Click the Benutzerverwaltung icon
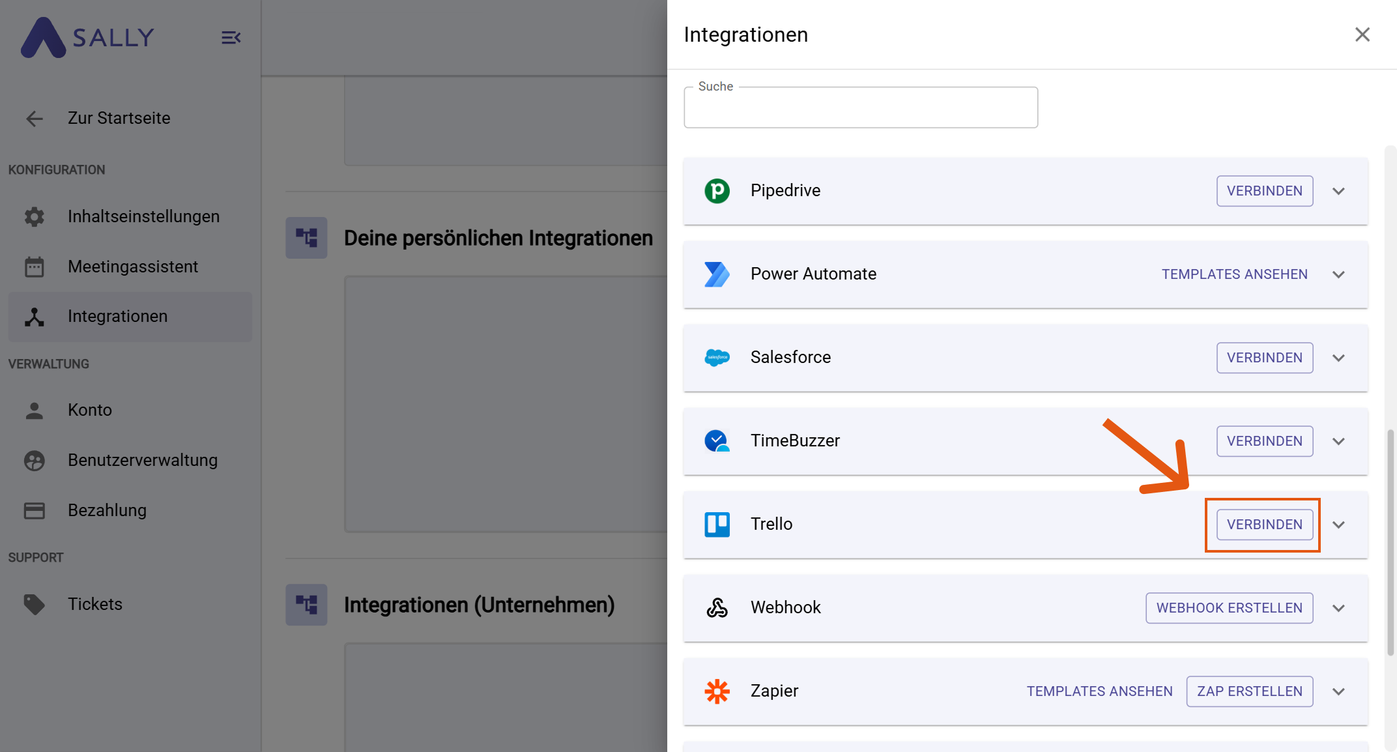Screen dimensions: 1397x752 point(35,461)
